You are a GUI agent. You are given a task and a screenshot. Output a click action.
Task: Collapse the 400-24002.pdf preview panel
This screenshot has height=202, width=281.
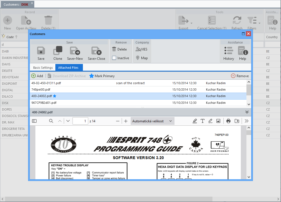[247, 112]
